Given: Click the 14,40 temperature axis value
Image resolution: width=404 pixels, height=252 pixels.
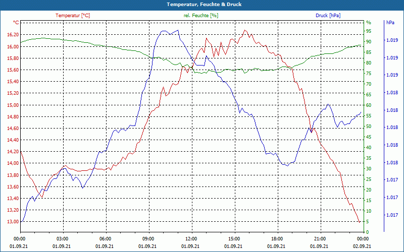Looking at the screenshot, I should tap(13, 140).
